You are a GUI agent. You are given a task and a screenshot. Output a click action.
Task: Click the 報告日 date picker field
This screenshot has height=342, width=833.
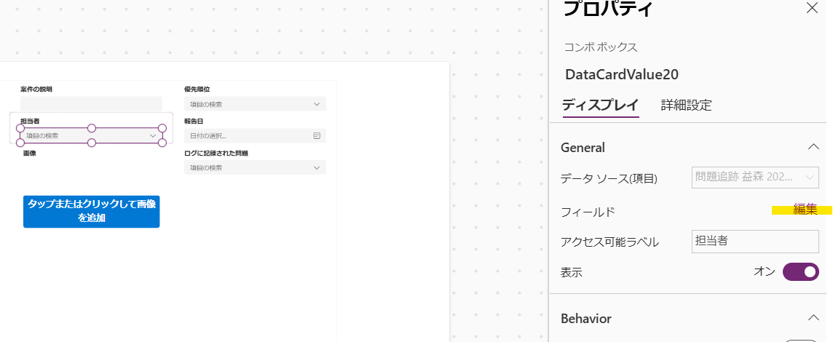click(x=255, y=136)
